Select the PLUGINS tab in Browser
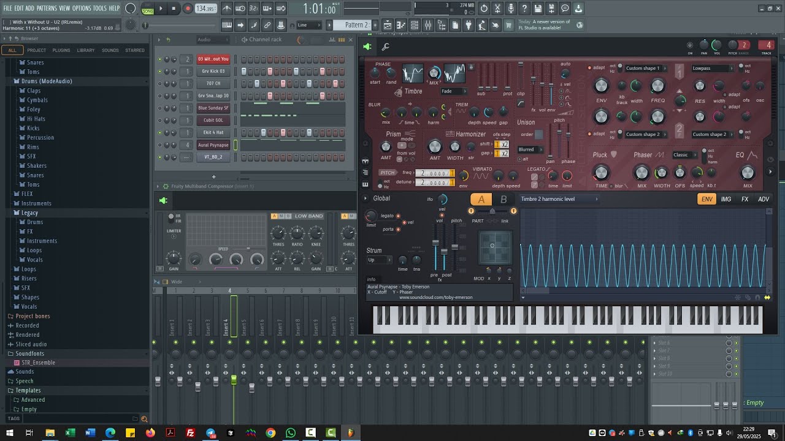 (61, 50)
